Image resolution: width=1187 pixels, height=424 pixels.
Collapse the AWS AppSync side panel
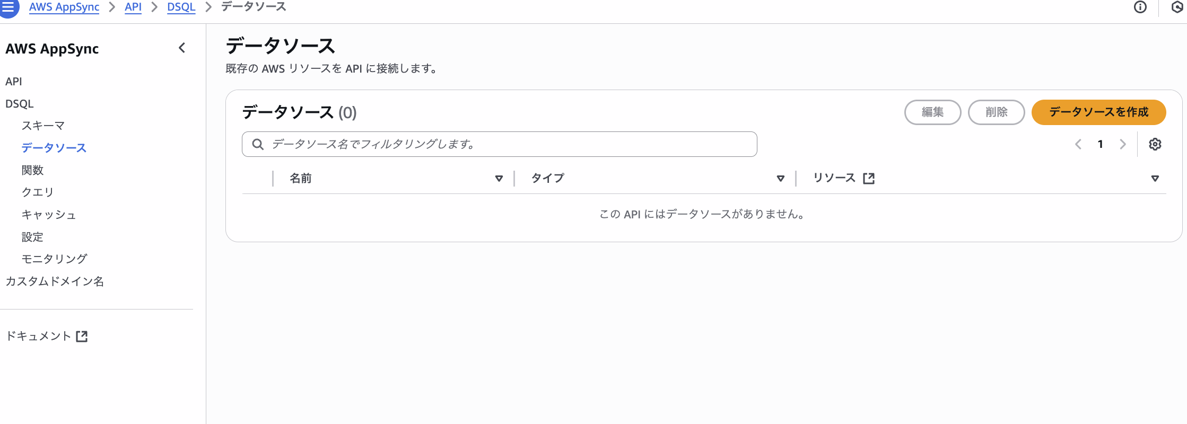point(182,48)
